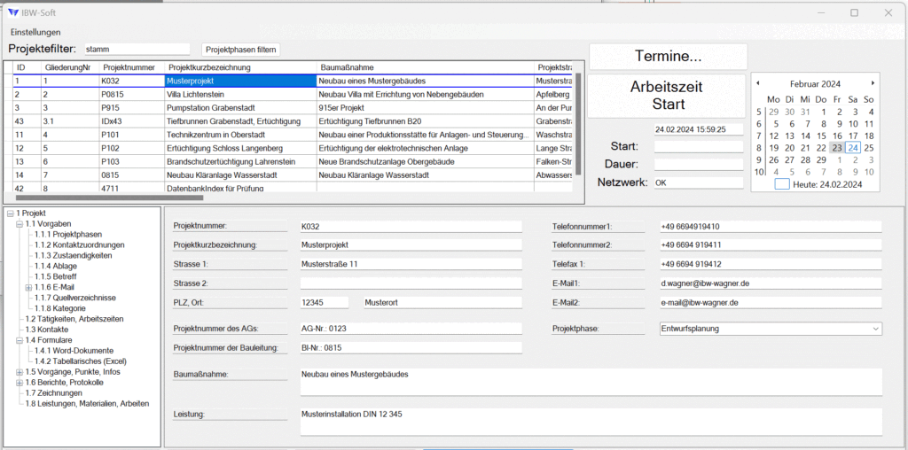
Task: Collapse the 1.1 Vorgaben node
Action: (20, 224)
